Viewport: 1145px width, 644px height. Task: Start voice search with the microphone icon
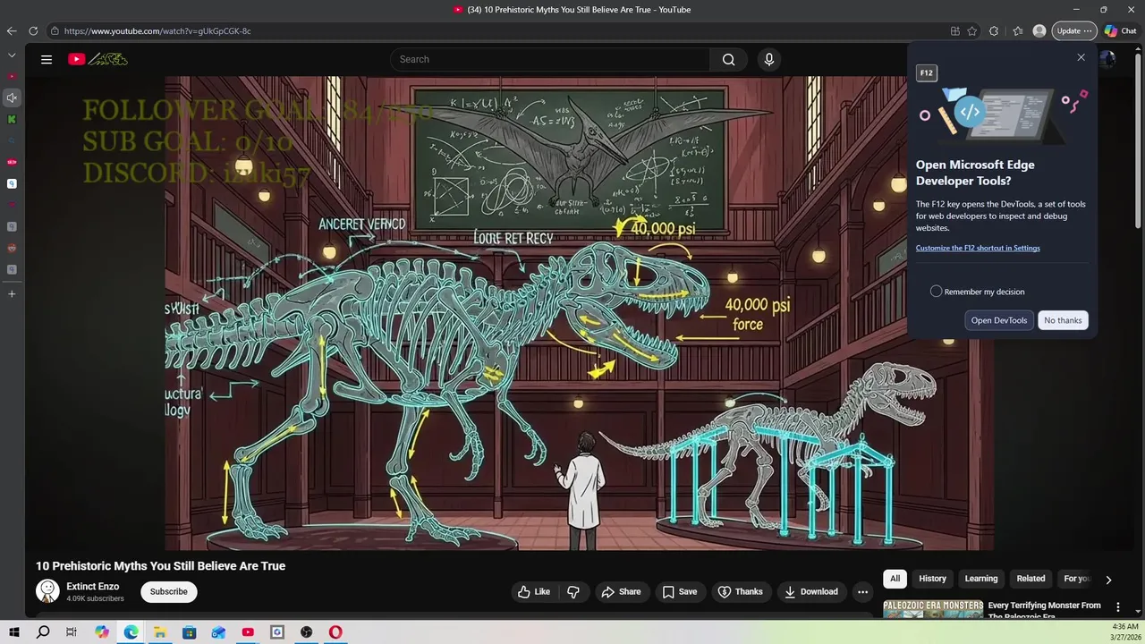tap(768, 59)
